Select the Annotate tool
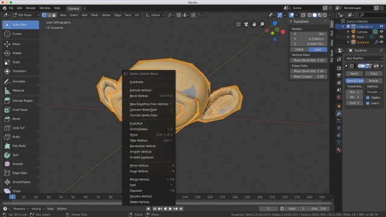This screenshot has width=386, height=217. (x=21, y=81)
